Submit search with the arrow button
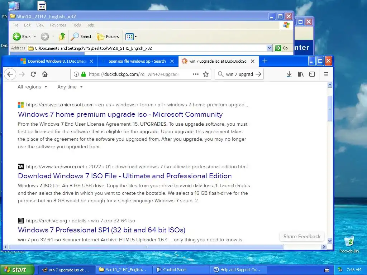 258,74
